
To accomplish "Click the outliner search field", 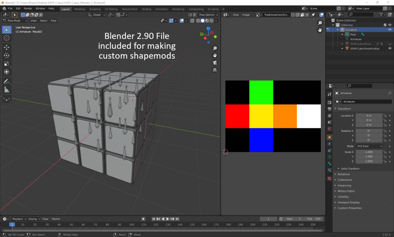I will 361,15.
